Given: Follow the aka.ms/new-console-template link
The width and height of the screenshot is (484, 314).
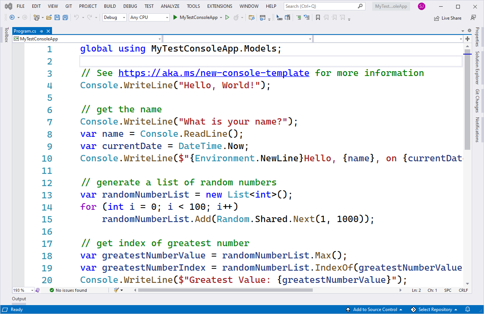Looking at the screenshot, I should tap(214, 73).
